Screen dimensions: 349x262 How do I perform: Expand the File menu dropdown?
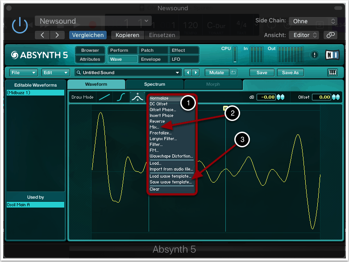point(23,72)
